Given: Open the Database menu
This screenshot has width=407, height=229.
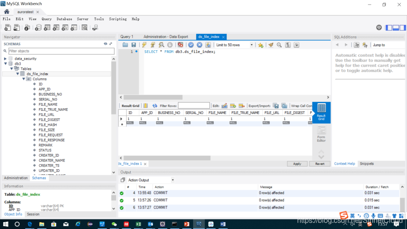Looking at the screenshot, I should [x=64, y=19].
